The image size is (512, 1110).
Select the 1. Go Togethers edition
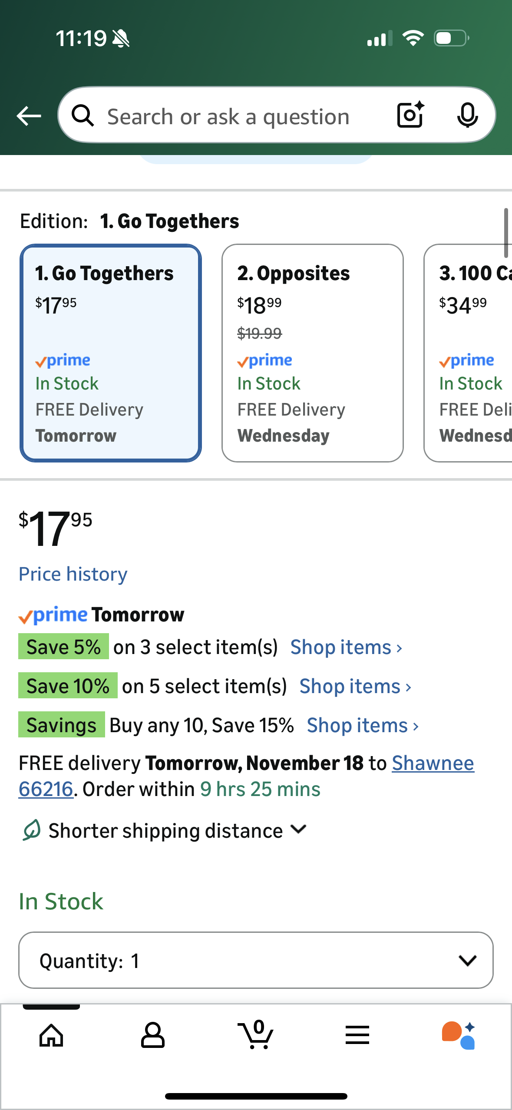tap(111, 353)
